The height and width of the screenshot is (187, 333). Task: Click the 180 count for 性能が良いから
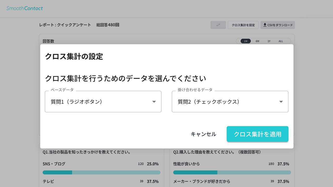[271, 164]
